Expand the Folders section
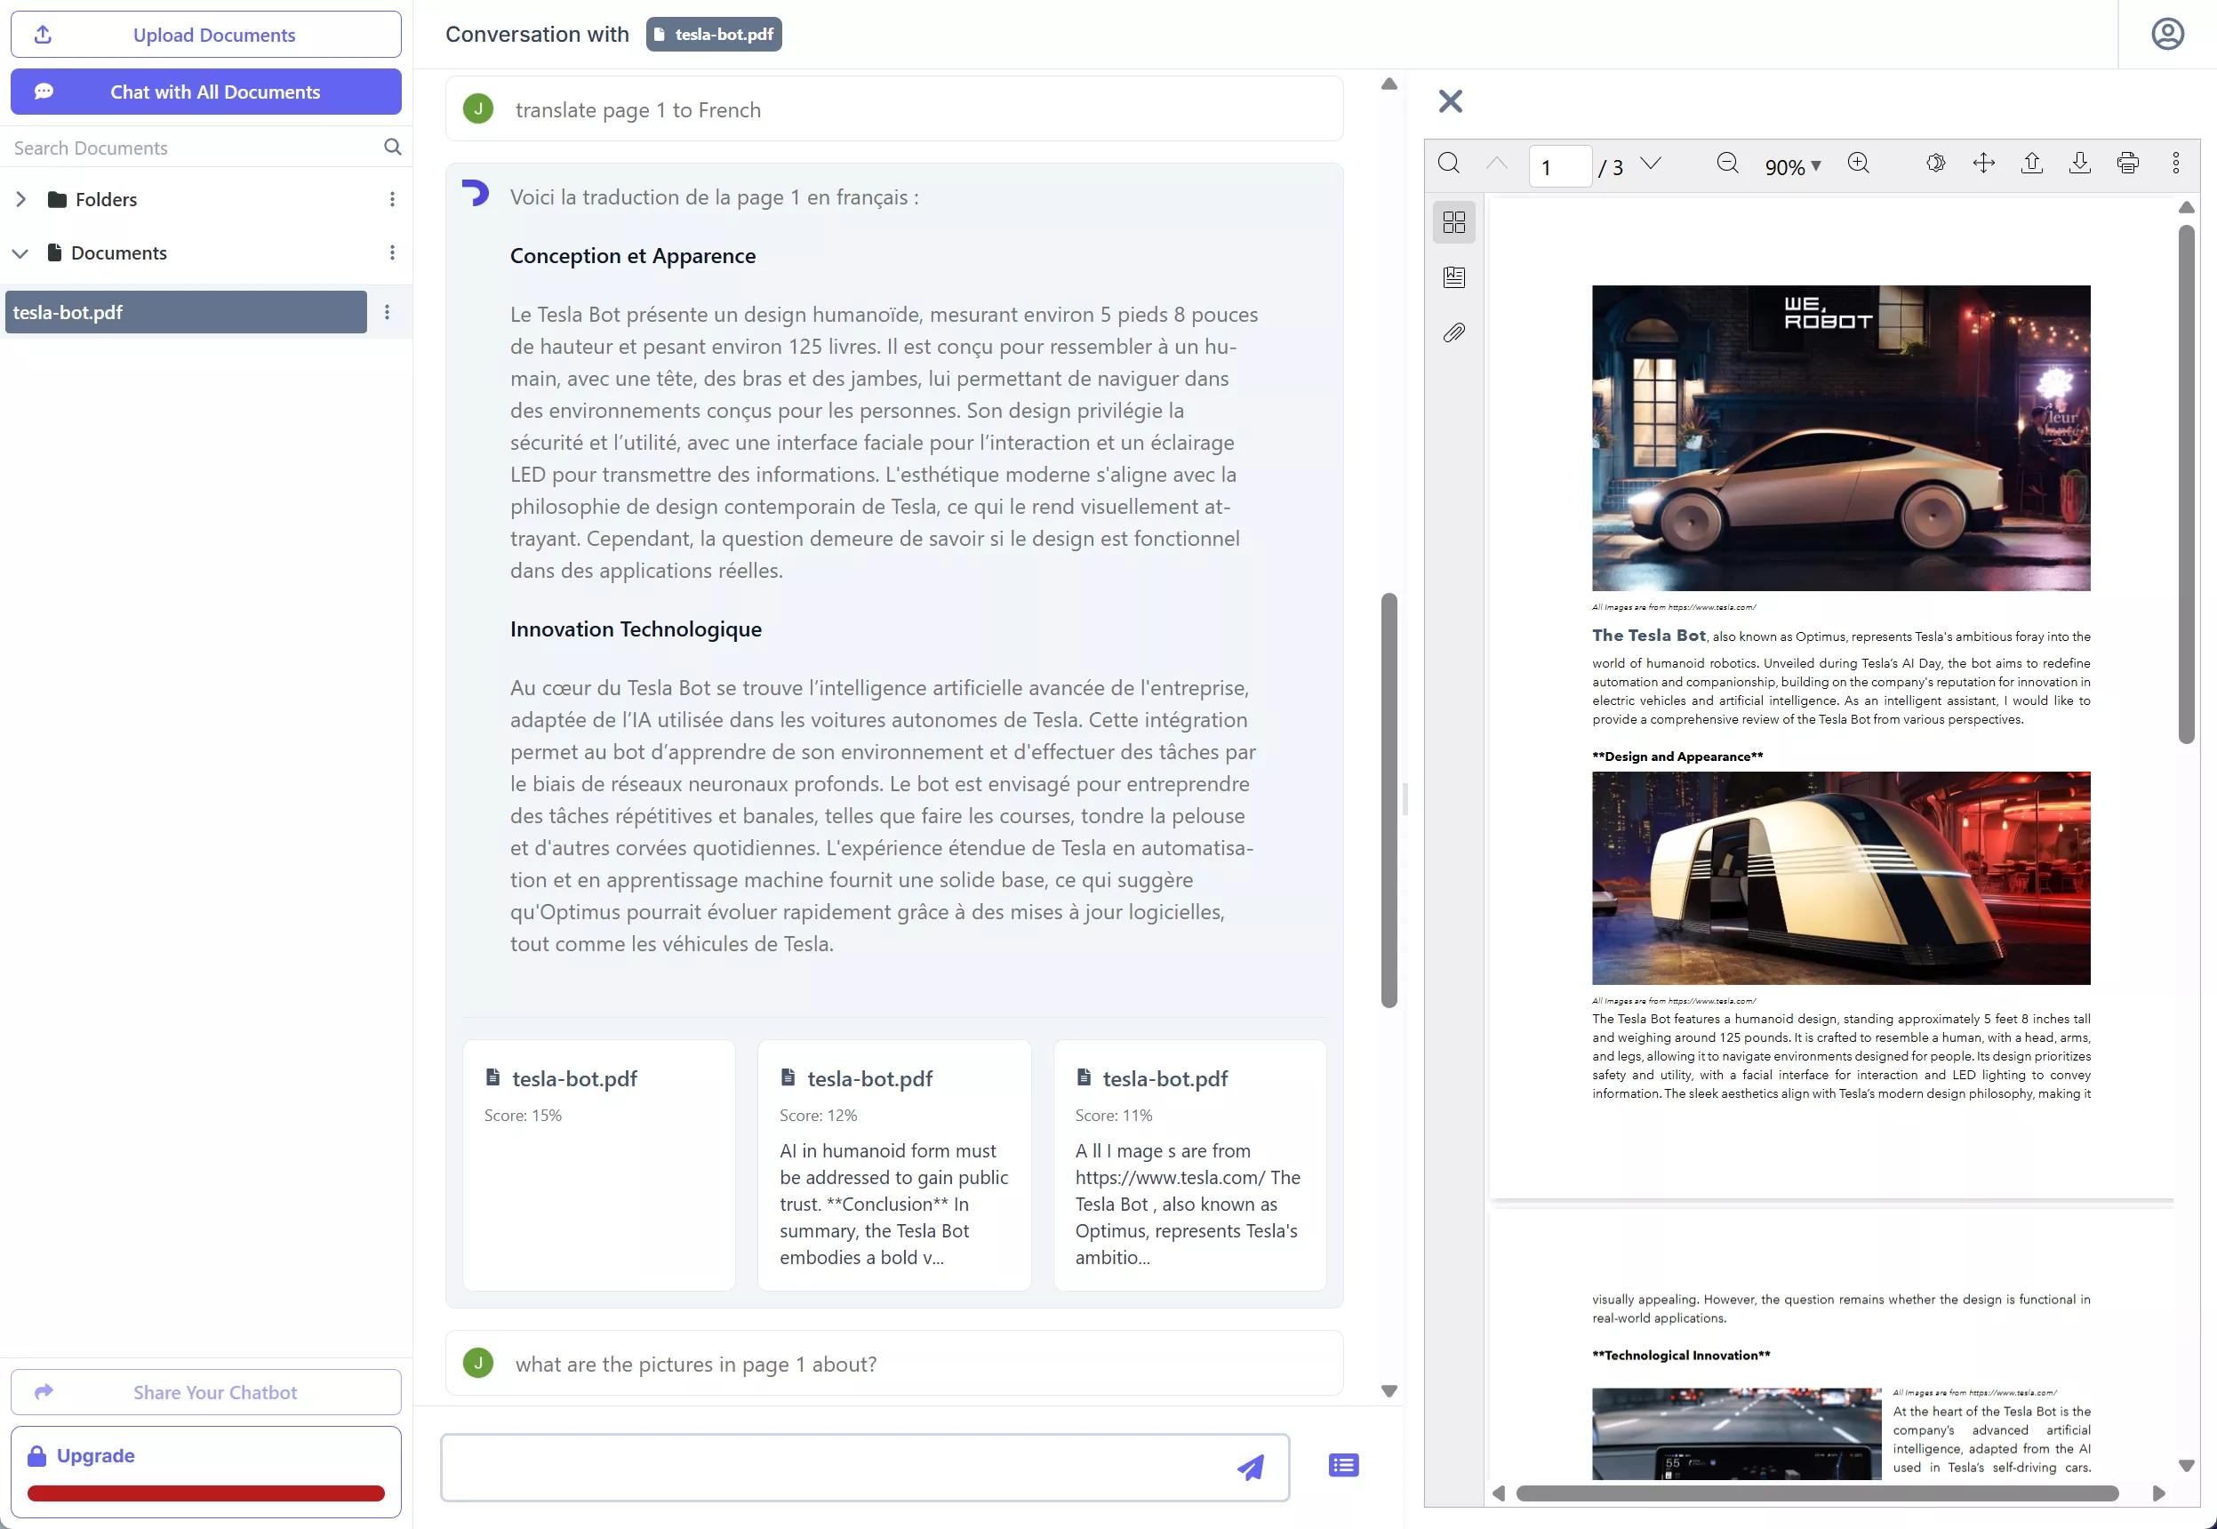The image size is (2217, 1529). click(20, 198)
